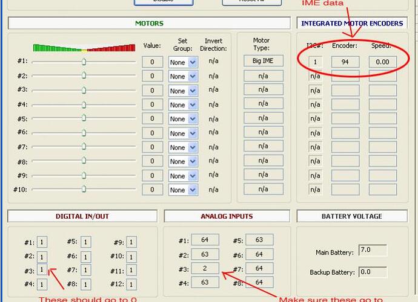Image resolution: width=418 pixels, height=302 pixels.
Task: Click the motor #5 power slider handle
Action: (x=84, y=118)
